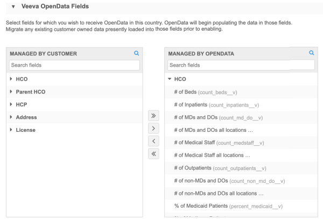Move all fields right with double-arrow button
Image resolution: width=323 pixels, height=219 pixels.
(153, 116)
